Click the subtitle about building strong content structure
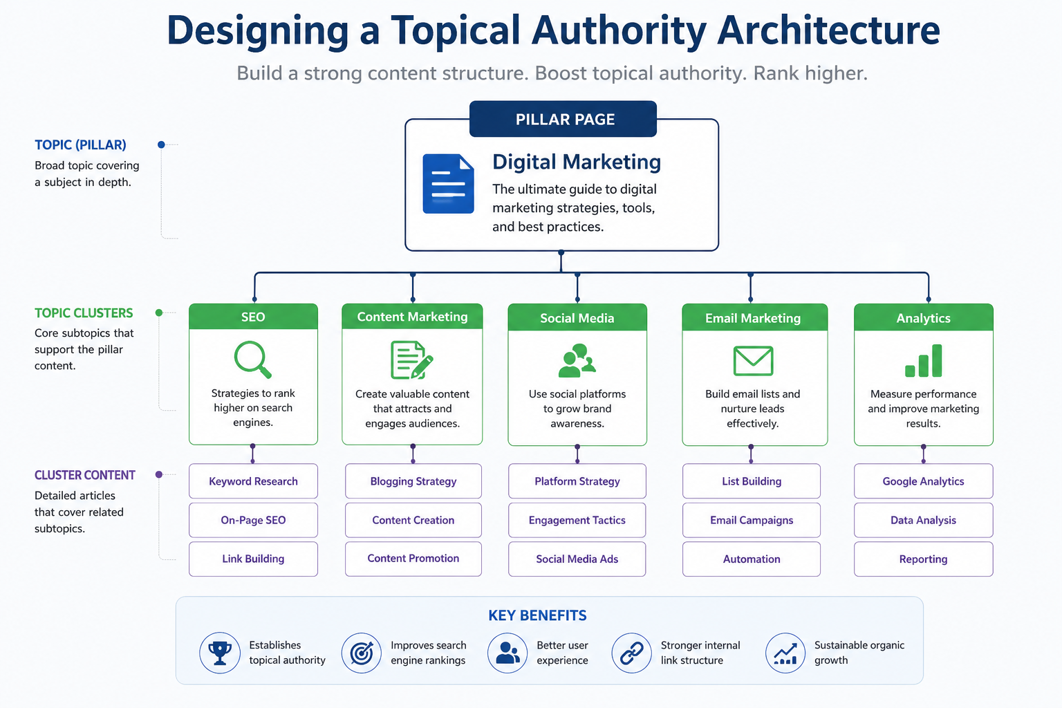This screenshot has height=708, width=1062. click(x=552, y=73)
